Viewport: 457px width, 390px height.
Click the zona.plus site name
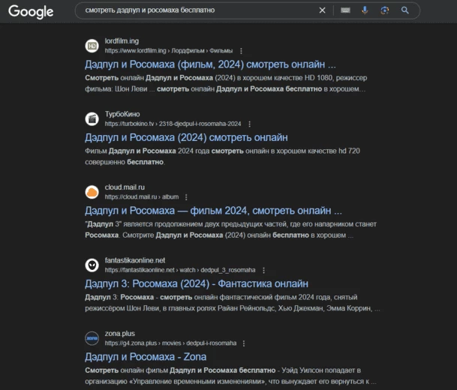click(x=120, y=334)
